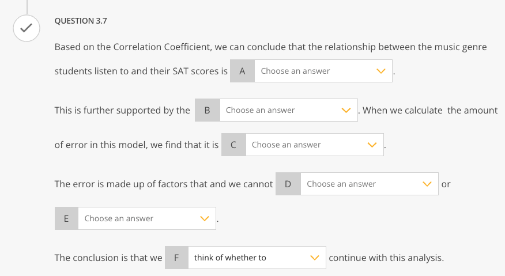Click the orange chevron of dropdown D
Screen dimensions: 505x276
427,184
